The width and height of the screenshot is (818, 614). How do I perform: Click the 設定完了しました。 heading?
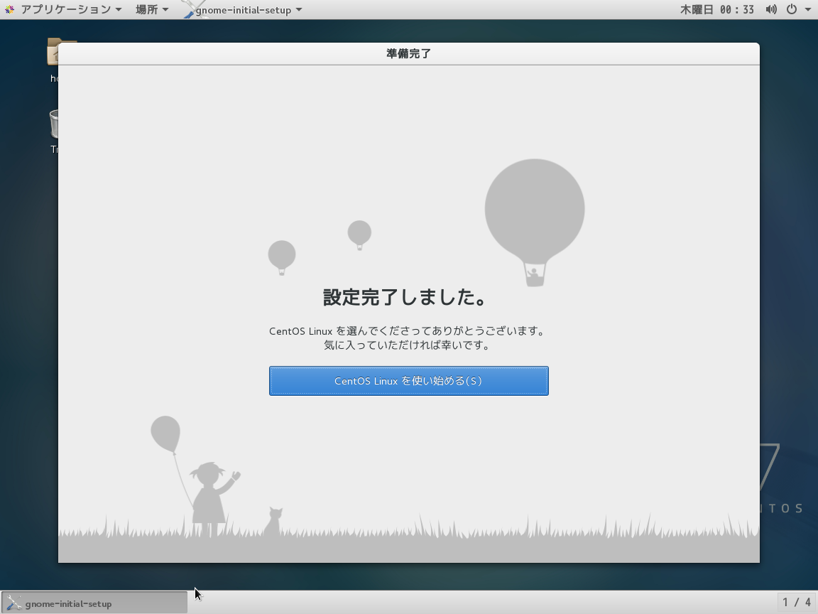tap(405, 297)
